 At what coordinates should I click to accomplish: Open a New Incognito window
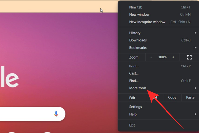147,22
